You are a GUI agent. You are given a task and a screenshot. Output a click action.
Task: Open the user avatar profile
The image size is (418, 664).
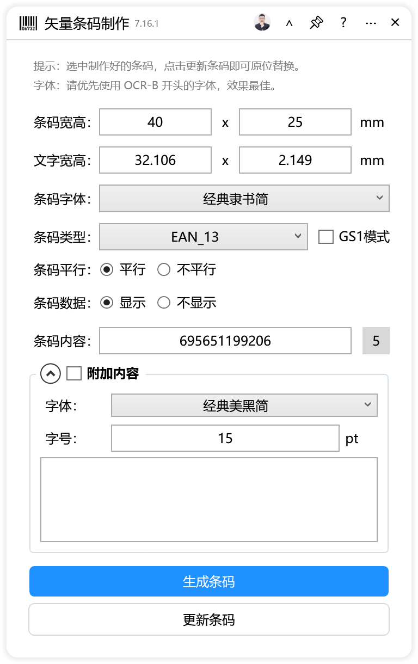point(262,22)
